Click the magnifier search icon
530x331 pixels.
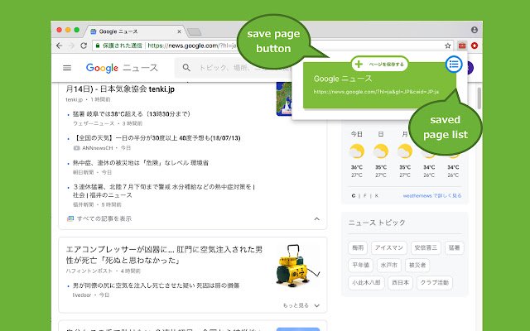click(186, 68)
